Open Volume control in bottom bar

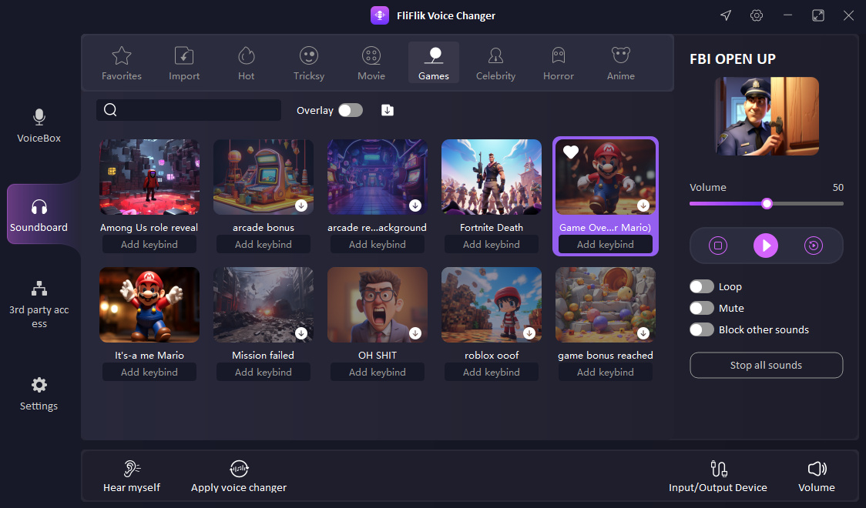[x=817, y=475]
